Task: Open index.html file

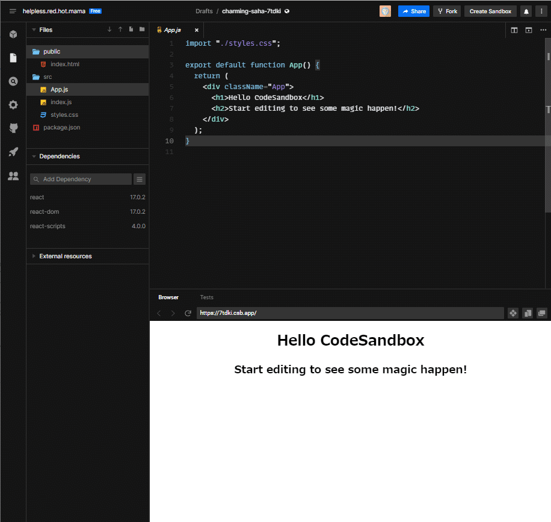Action: [87, 64]
